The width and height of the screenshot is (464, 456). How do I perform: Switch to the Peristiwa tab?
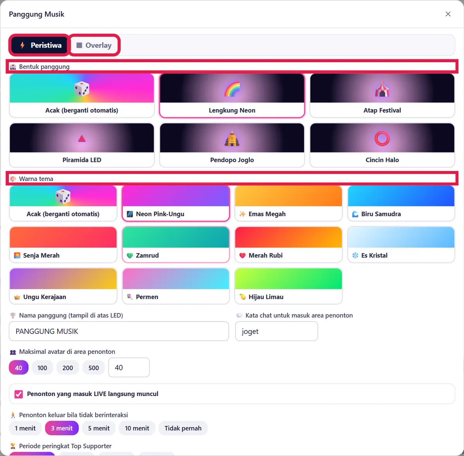point(40,45)
